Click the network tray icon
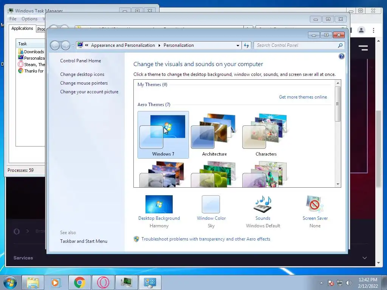 pos(340,283)
